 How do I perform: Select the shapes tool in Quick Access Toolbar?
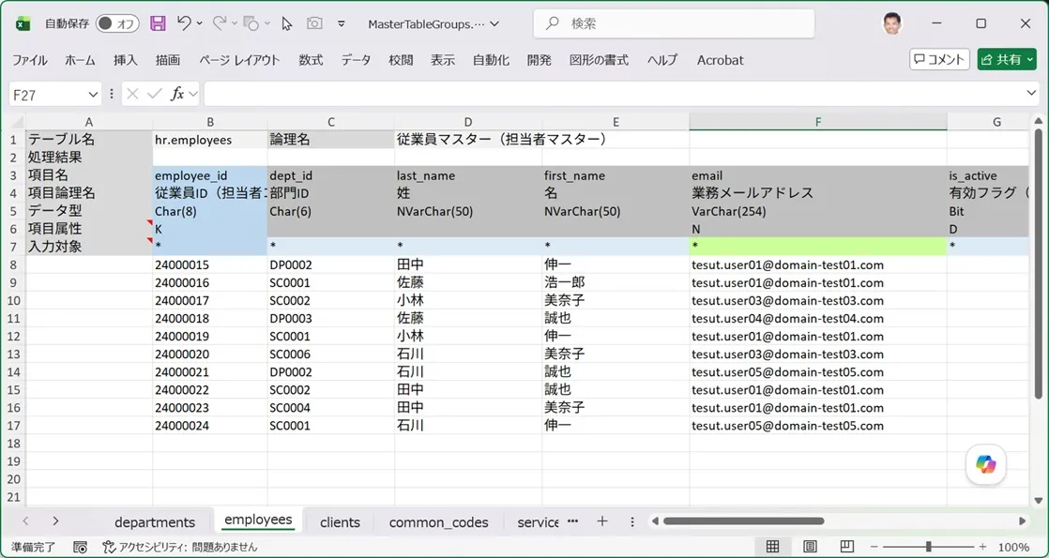[251, 24]
